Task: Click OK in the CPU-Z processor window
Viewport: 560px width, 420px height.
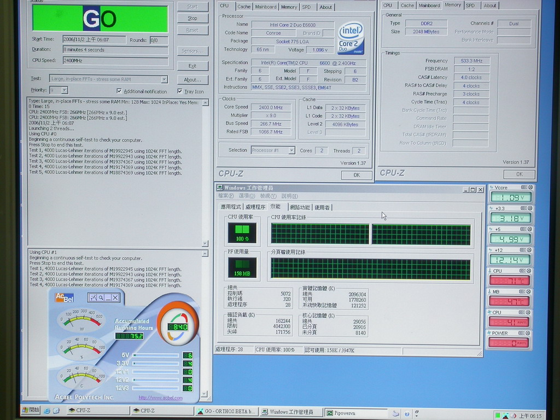Action: (357, 175)
